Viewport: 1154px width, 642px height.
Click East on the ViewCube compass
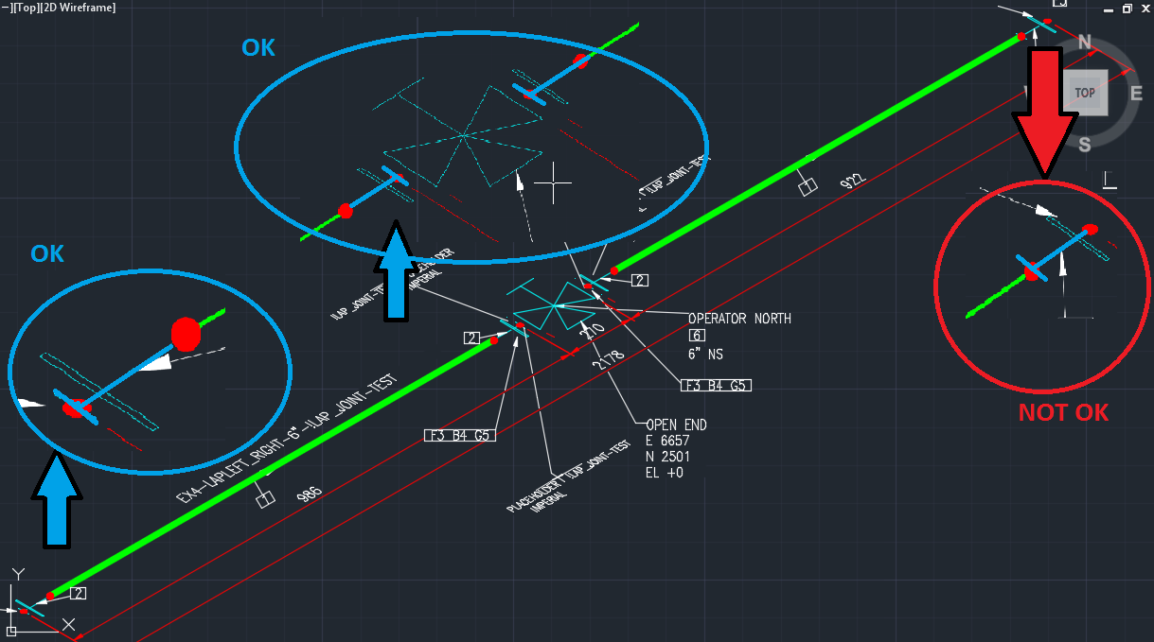point(1136,93)
